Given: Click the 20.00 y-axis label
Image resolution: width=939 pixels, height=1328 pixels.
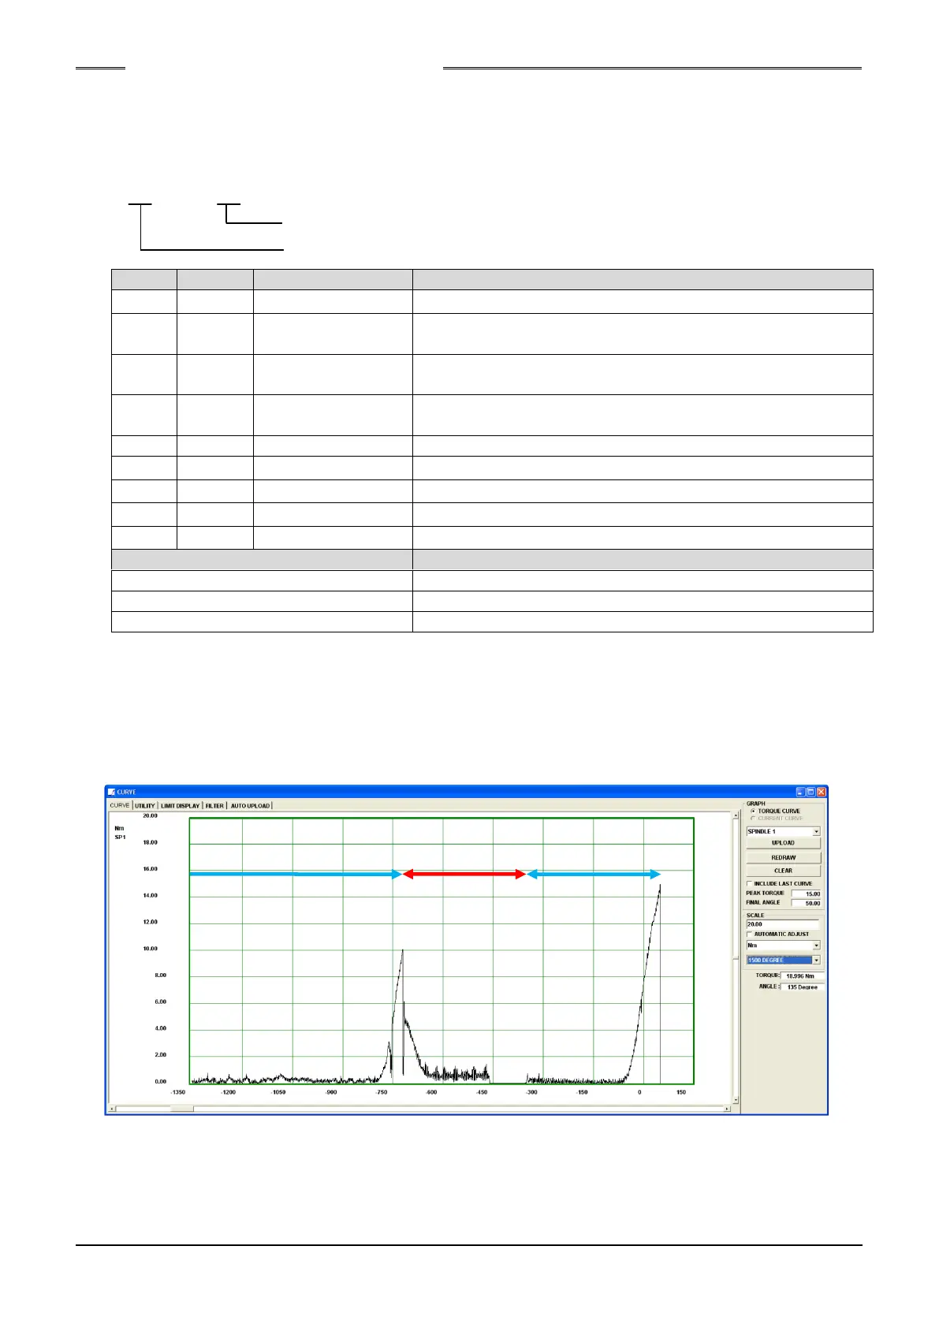Looking at the screenshot, I should (150, 816).
